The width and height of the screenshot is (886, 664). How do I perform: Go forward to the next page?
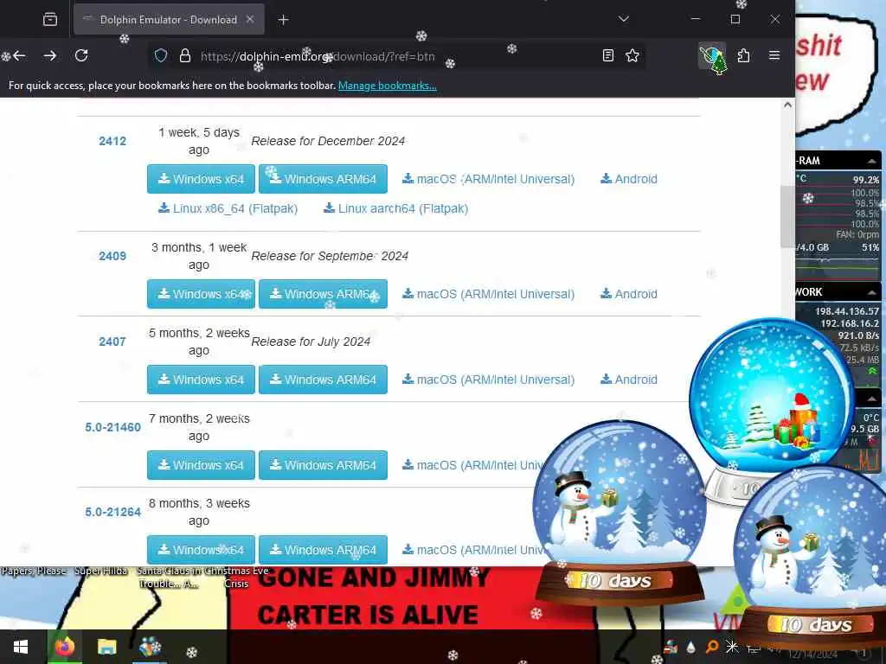pos(49,55)
